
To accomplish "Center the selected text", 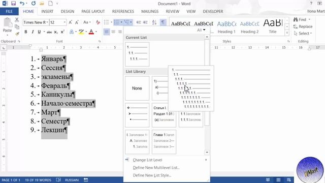I will click(x=113, y=32).
